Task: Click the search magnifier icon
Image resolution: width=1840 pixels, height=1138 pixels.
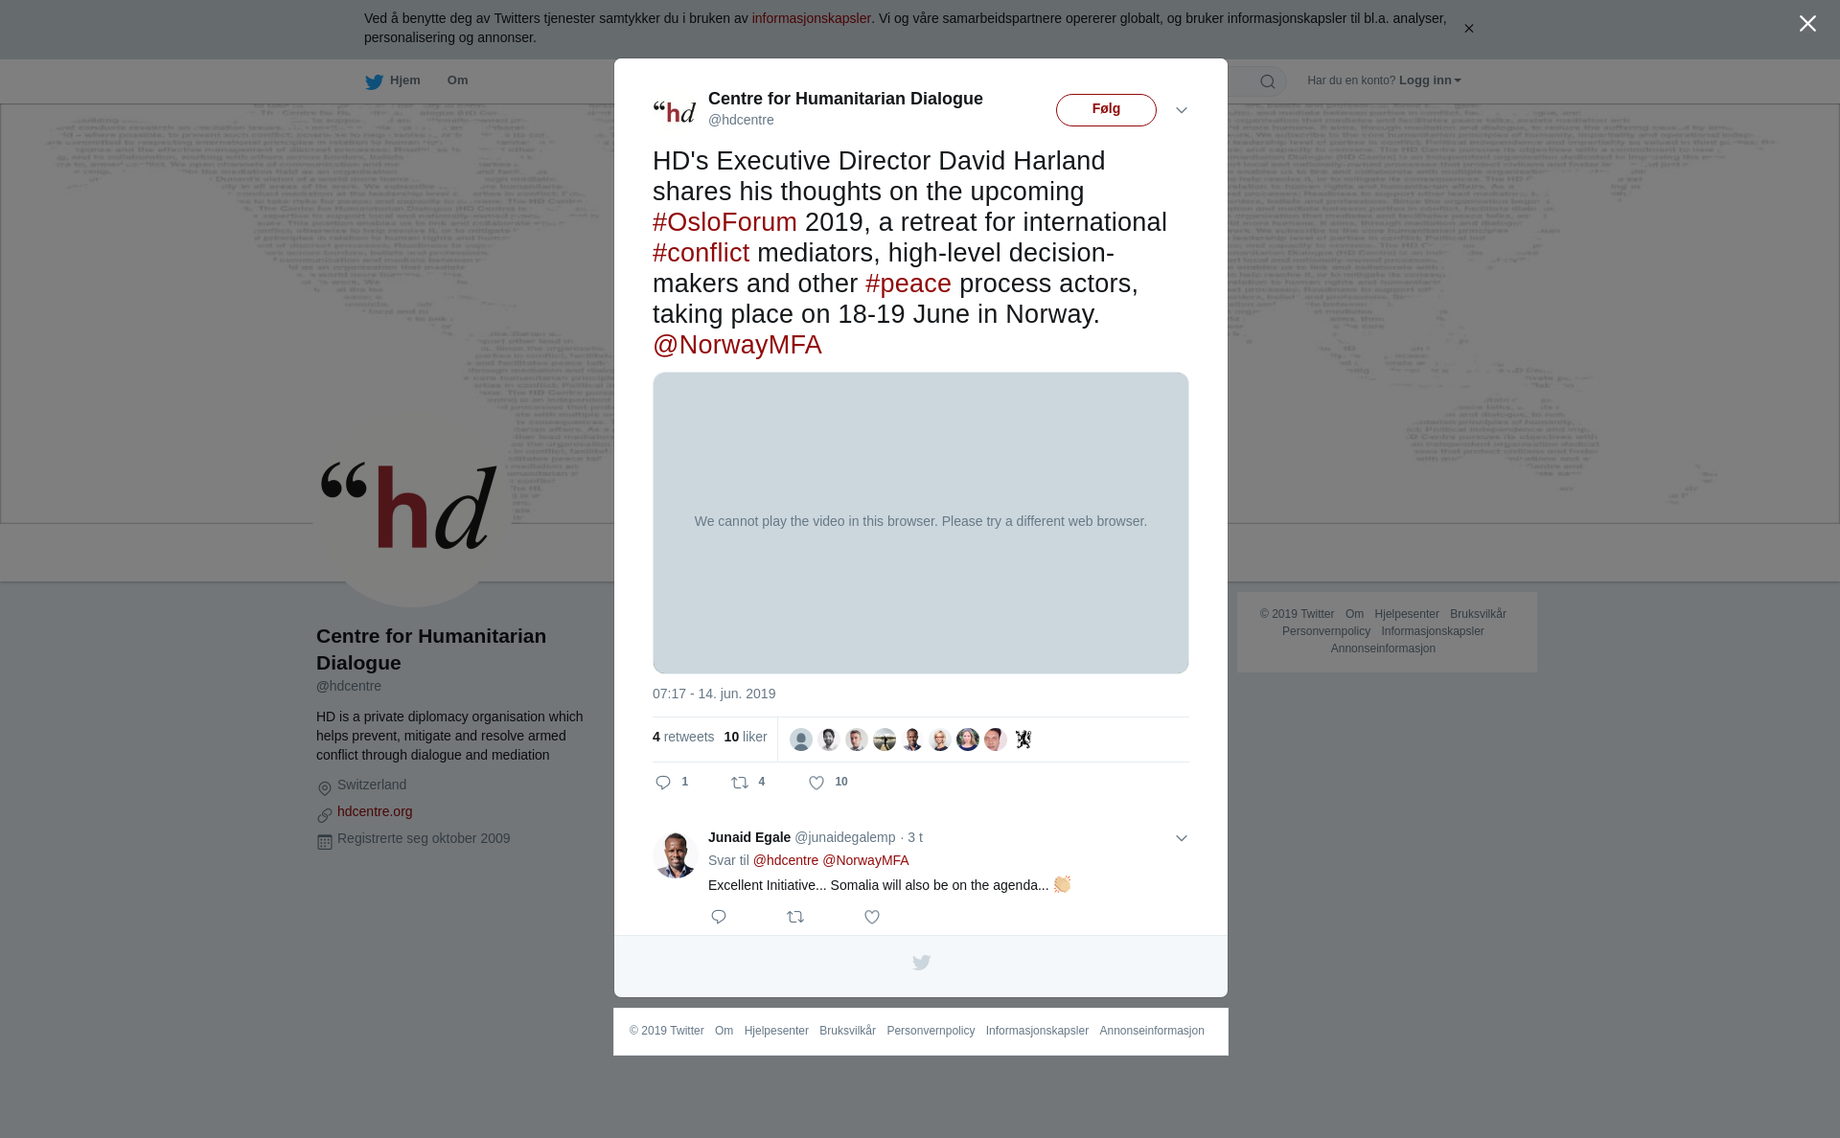Action: (1268, 81)
